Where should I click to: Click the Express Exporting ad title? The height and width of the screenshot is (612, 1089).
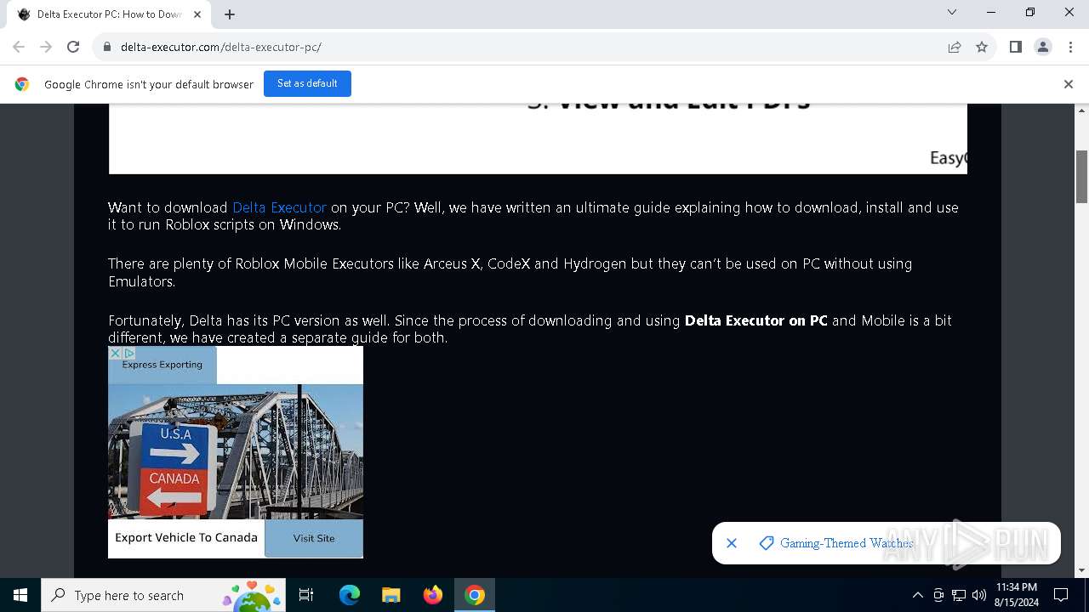(x=162, y=365)
